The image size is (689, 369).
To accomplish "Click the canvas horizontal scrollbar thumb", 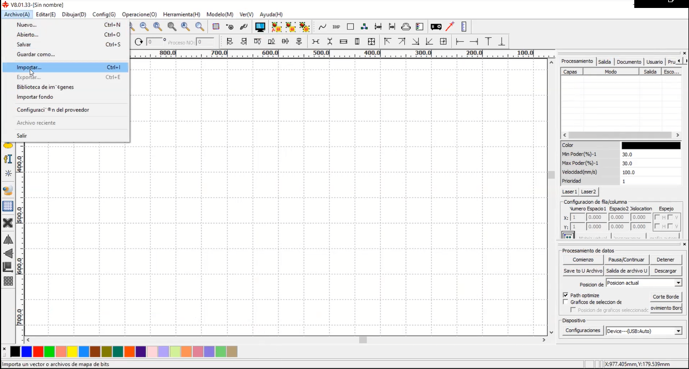I will 363,340.
